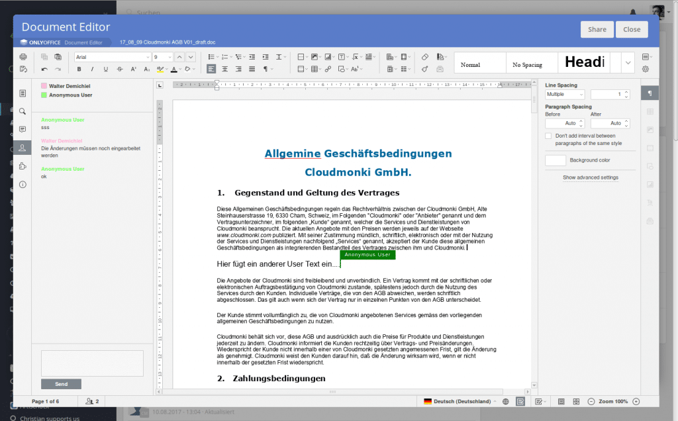Toggle strikethrough formatting

(x=120, y=69)
